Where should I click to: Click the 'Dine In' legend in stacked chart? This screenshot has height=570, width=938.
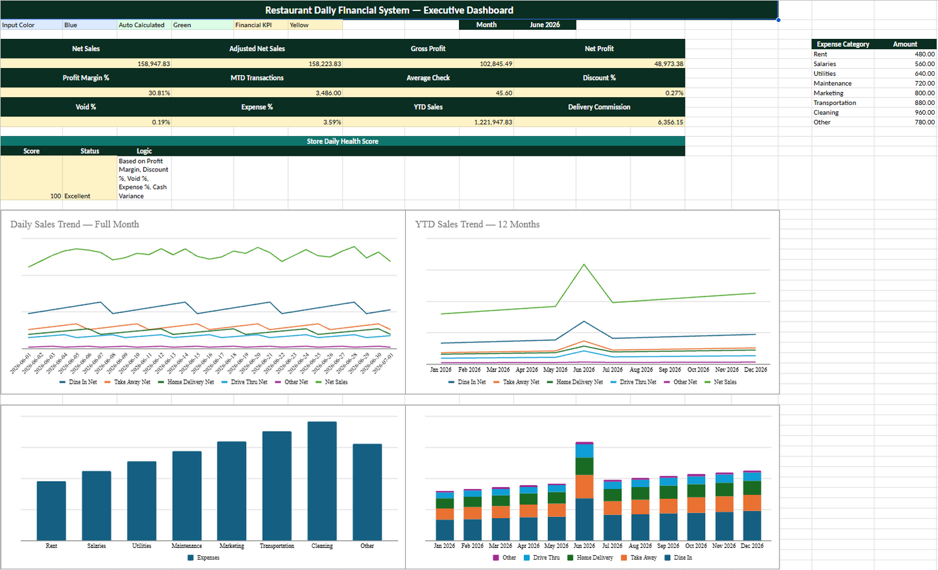click(678, 558)
